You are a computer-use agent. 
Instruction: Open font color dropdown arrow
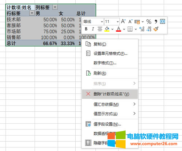pos(124,29)
